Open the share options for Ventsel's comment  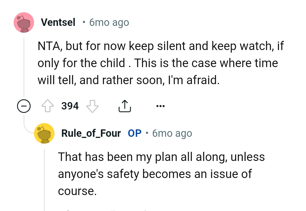(124, 105)
